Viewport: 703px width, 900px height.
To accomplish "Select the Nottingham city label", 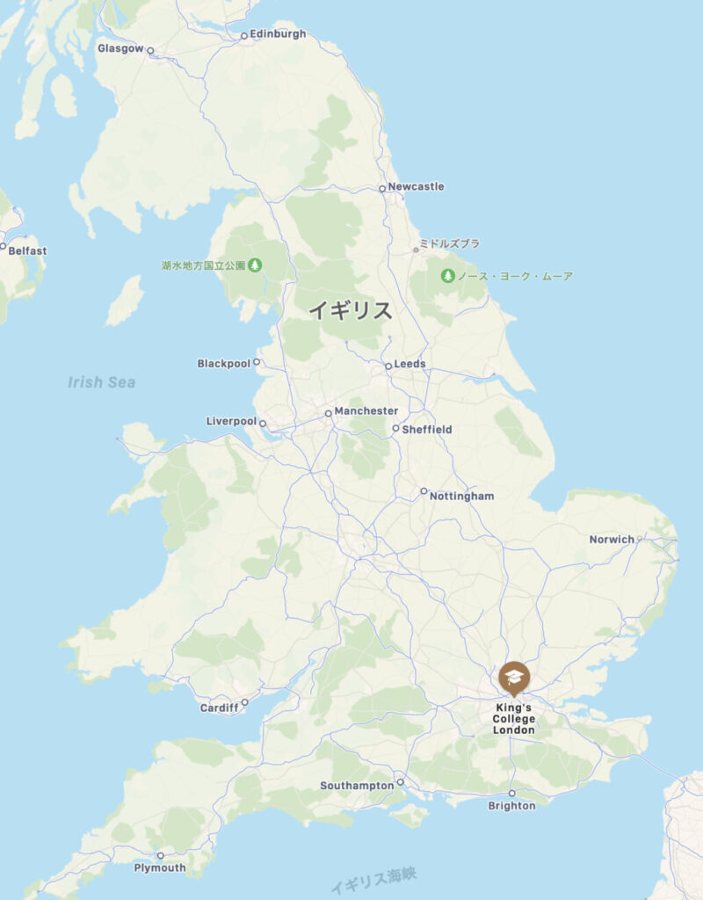I will pyautogui.click(x=462, y=496).
